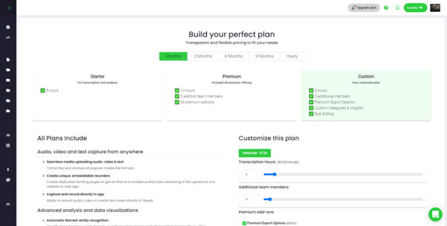Click the microphone record icon in sidebar
Image resolution: width=447 pixels, height=226 pixels.
pos(8,169)
